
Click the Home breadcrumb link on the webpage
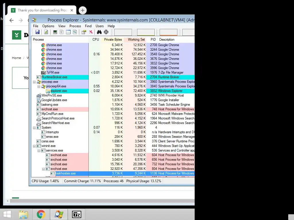(x=16, y=58)
